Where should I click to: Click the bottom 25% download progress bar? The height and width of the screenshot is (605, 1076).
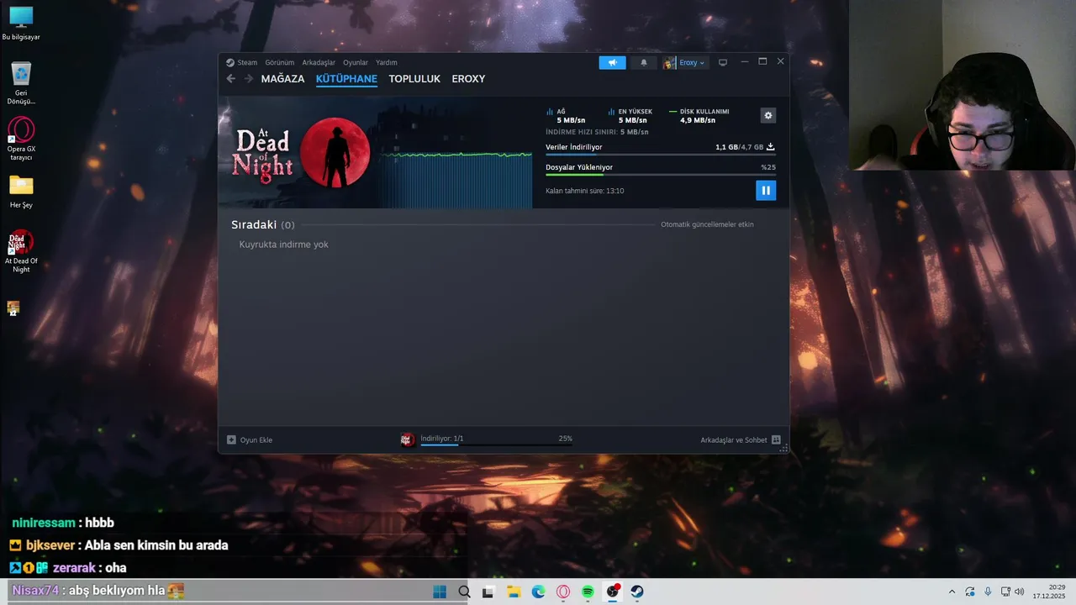(496, 445)
